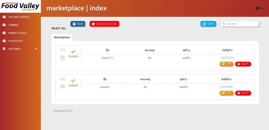Image resolution: width=269 pixels, height=130 pixels.
Task: Click the [ 1 ] row number label
Action: 62,50
